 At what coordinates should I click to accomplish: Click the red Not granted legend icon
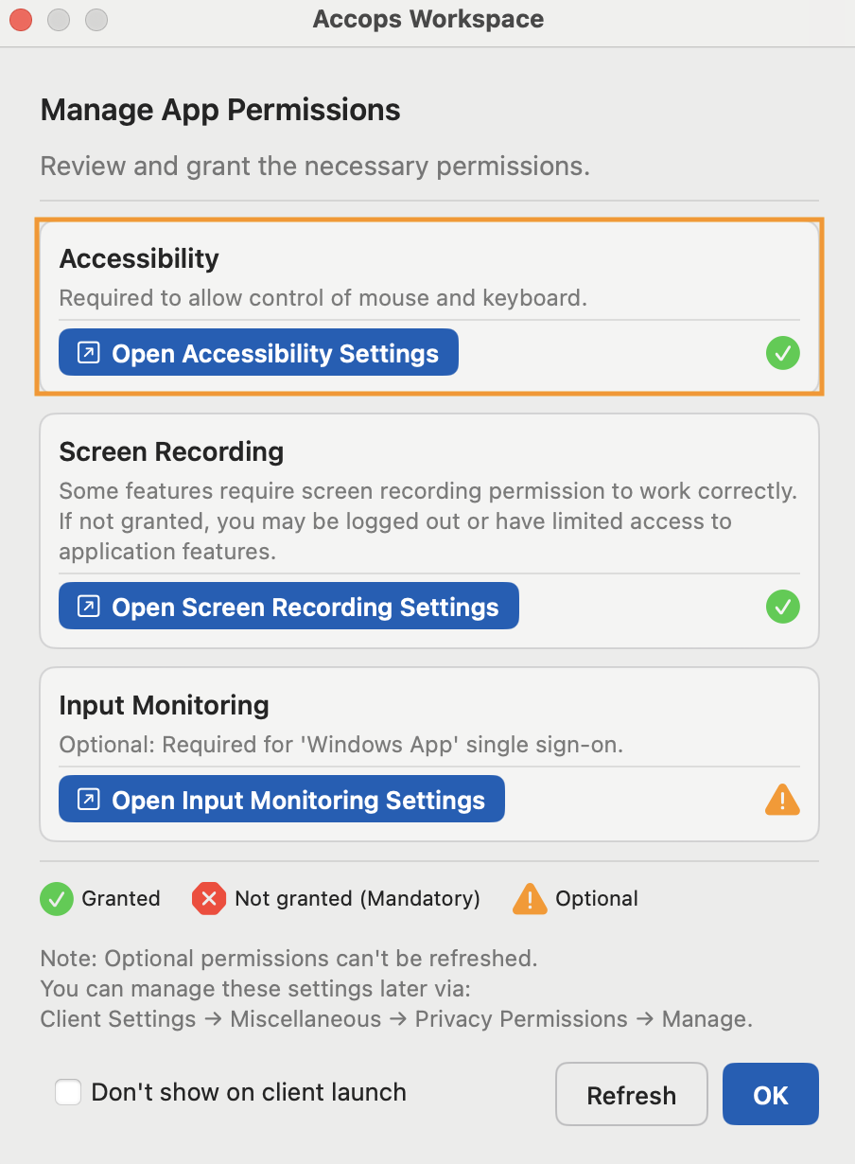pos(209,898)
